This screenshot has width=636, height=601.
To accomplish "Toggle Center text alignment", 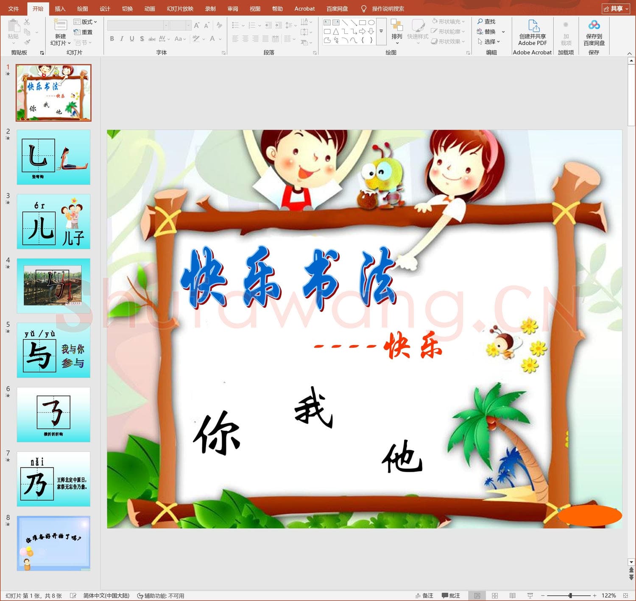I will [x=245, y=39].
